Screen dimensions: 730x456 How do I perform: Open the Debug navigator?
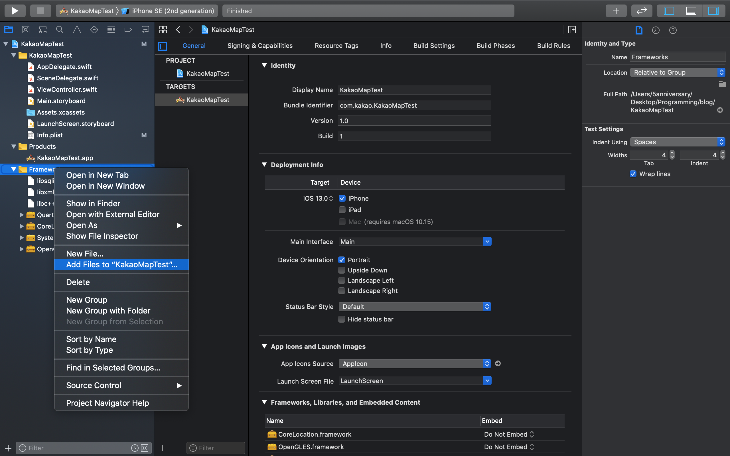click(x=111, y=30)
